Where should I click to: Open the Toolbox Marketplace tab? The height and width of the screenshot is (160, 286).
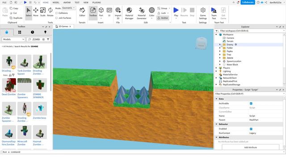pyautogui.click(x=7, y=32)
